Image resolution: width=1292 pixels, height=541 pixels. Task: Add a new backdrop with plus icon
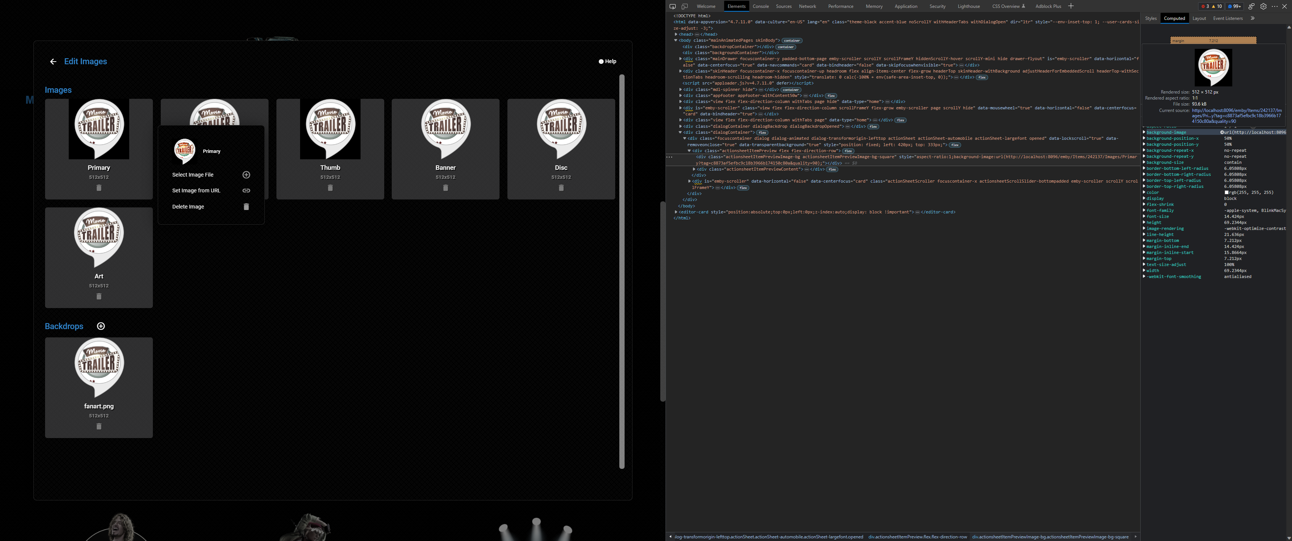point(101,326)
